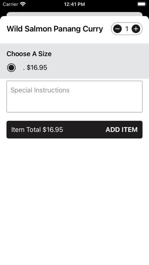Tap the gray card behind the sheet
This screenshot has height=265, width=149.
point(74,14)
